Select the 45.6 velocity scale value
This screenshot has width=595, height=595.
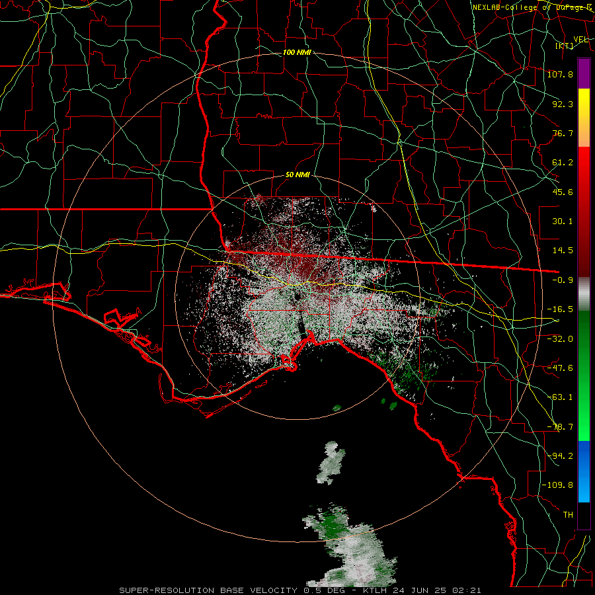[563, 192]
